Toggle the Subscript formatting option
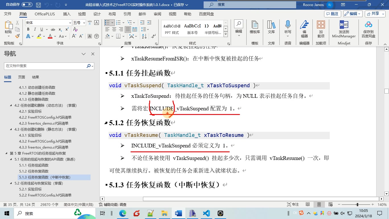The width and height of the screenshot is (389, 219). (60, 29)
